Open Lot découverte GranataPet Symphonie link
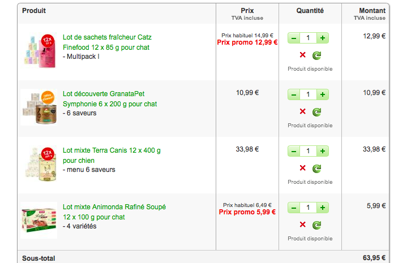394x263 pixels. (x=110, y=99)
